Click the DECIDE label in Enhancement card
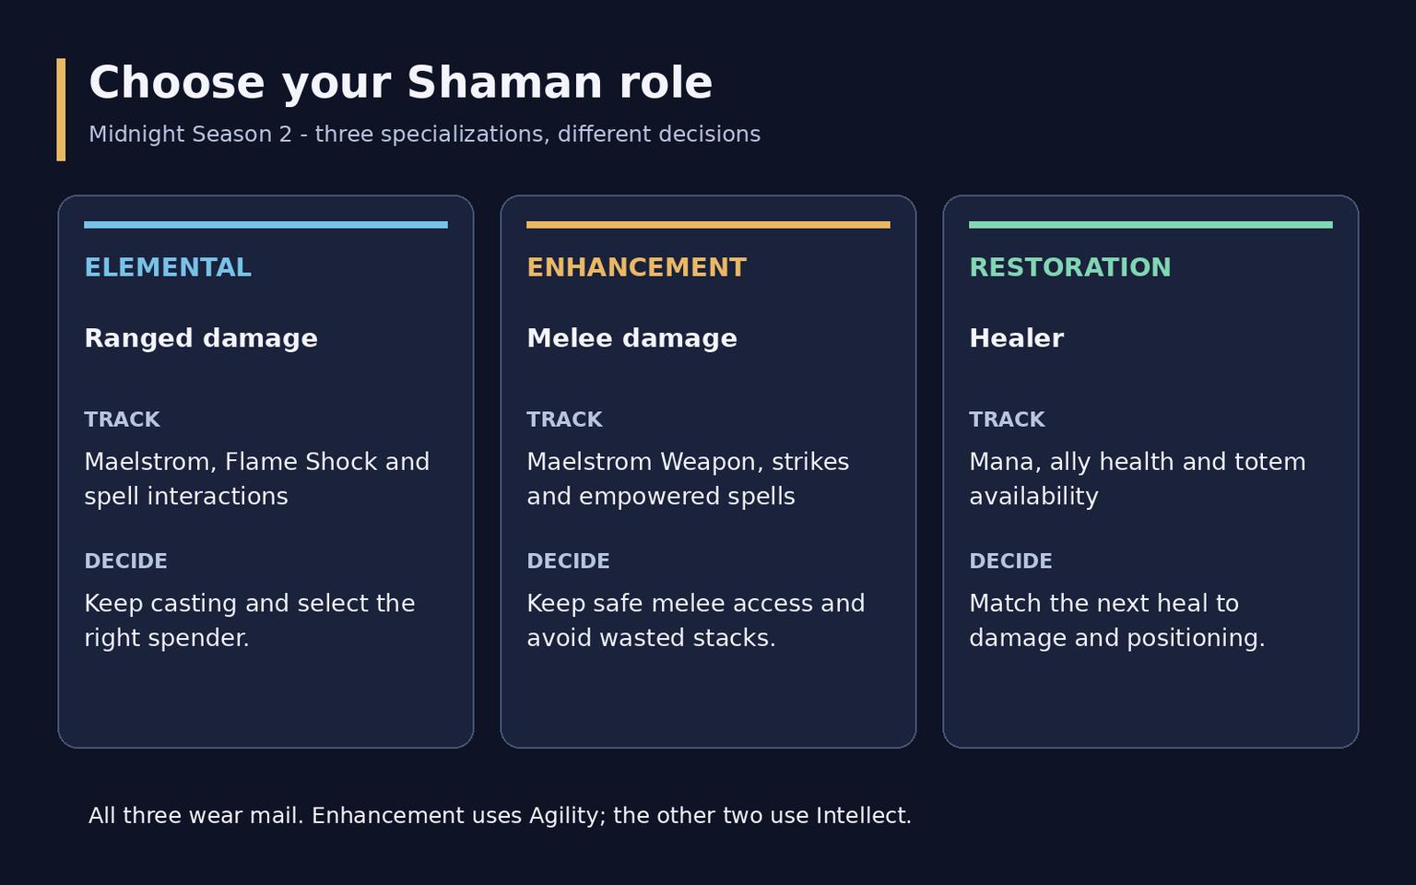The image size is (1416, 885). (x=568, y=561)
